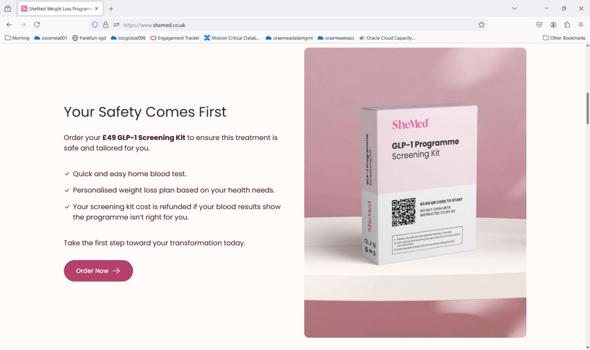Open the Save to Pocket icon
This screenshot has height=350, width=590.
[539, 25]
